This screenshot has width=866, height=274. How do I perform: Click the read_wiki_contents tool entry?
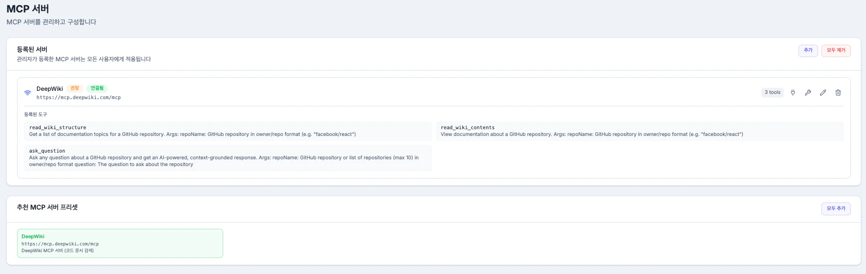(639, 131)
